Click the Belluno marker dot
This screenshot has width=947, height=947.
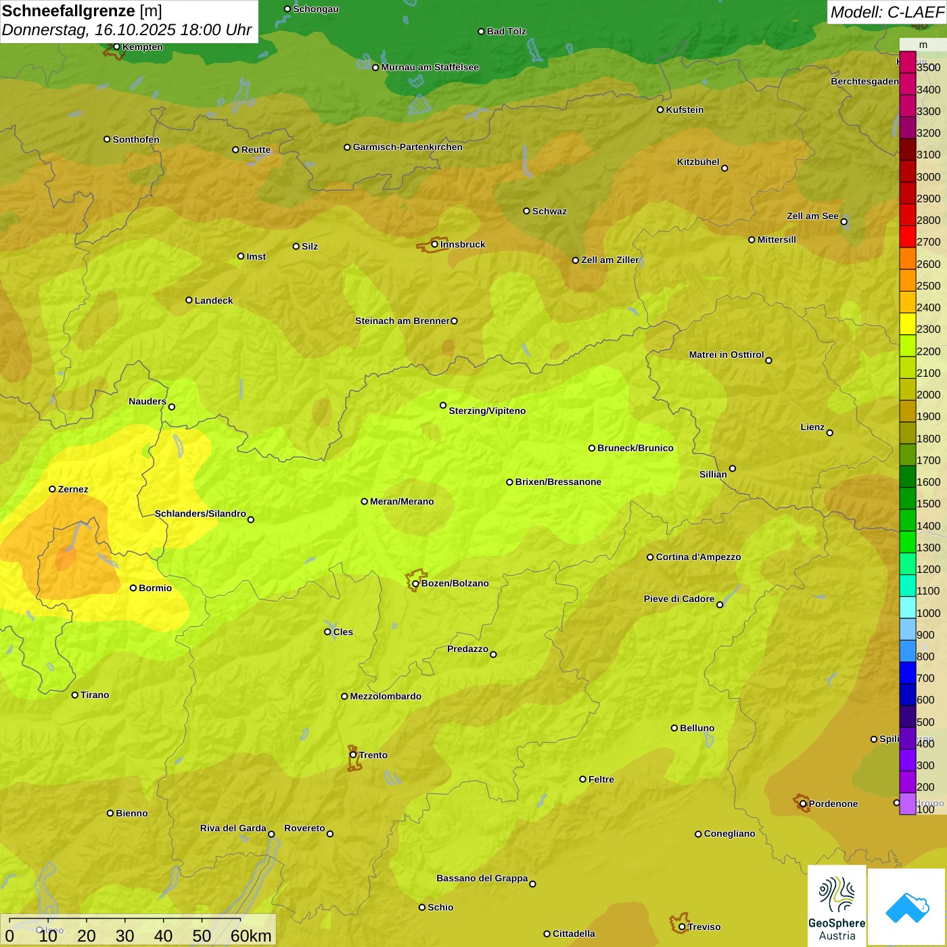(674, 728)
